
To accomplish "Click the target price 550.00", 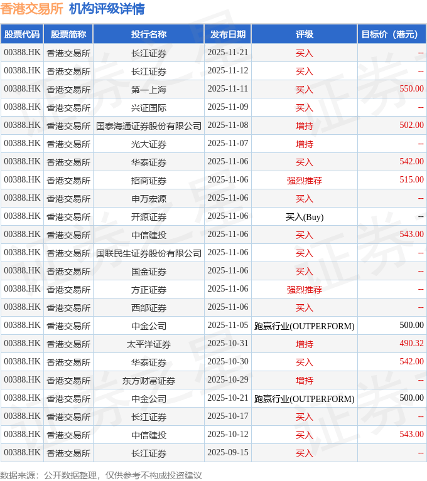I will 411,88.
